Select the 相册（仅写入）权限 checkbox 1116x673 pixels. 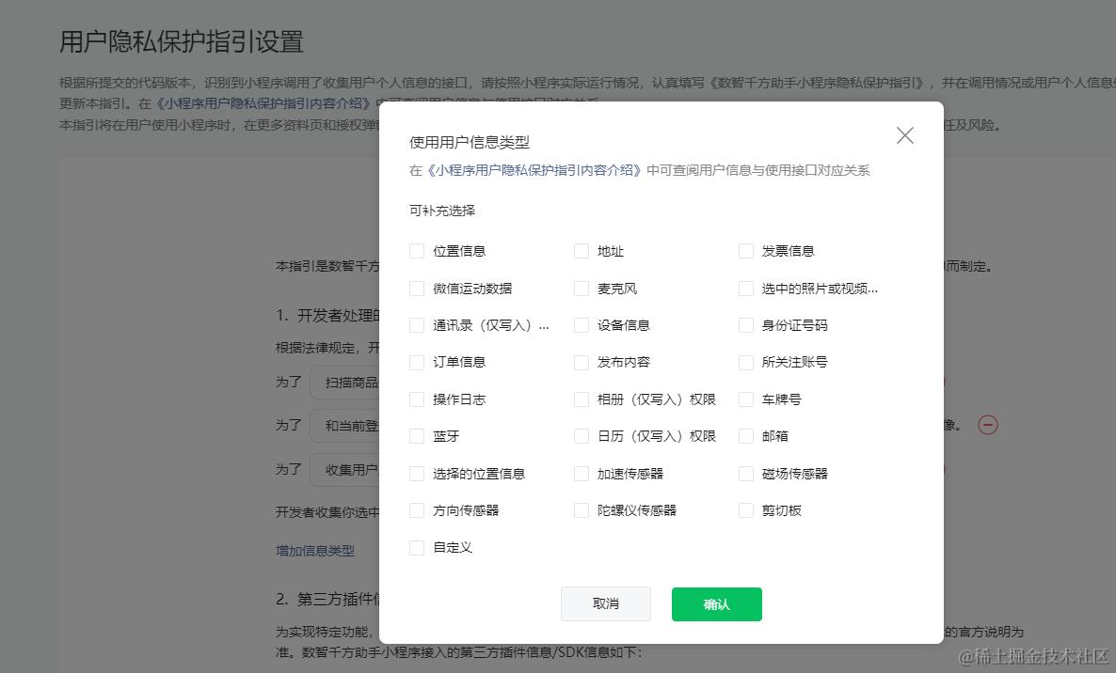(x=582, y=399)
